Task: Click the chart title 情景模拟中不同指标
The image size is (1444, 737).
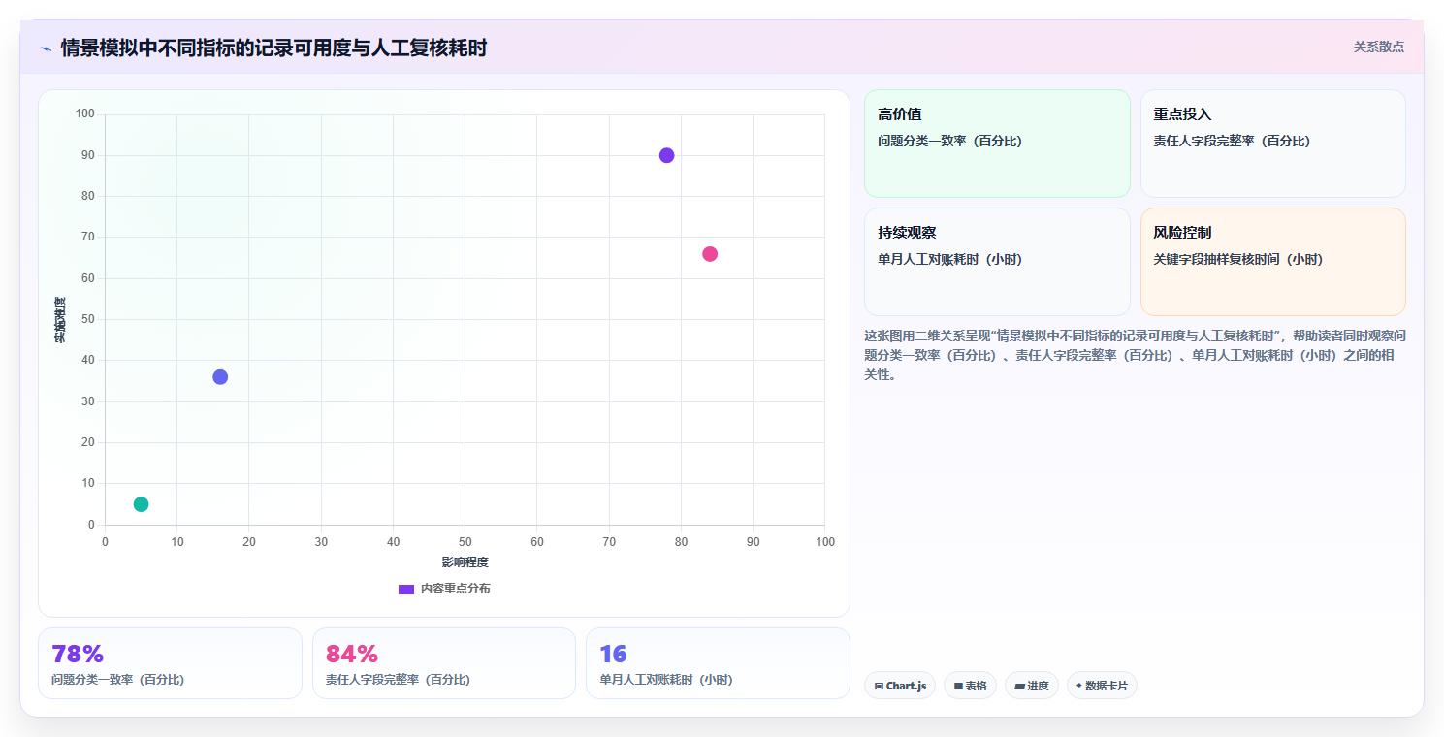Action: pyautogui.click(x=273, y=48)
